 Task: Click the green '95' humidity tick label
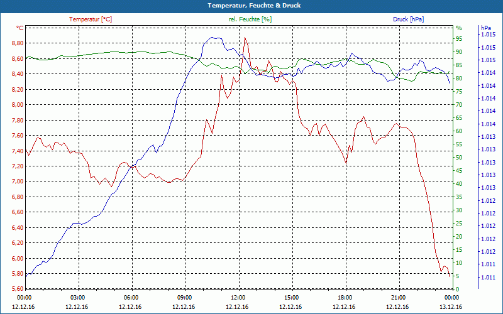[x=459, y=39]
